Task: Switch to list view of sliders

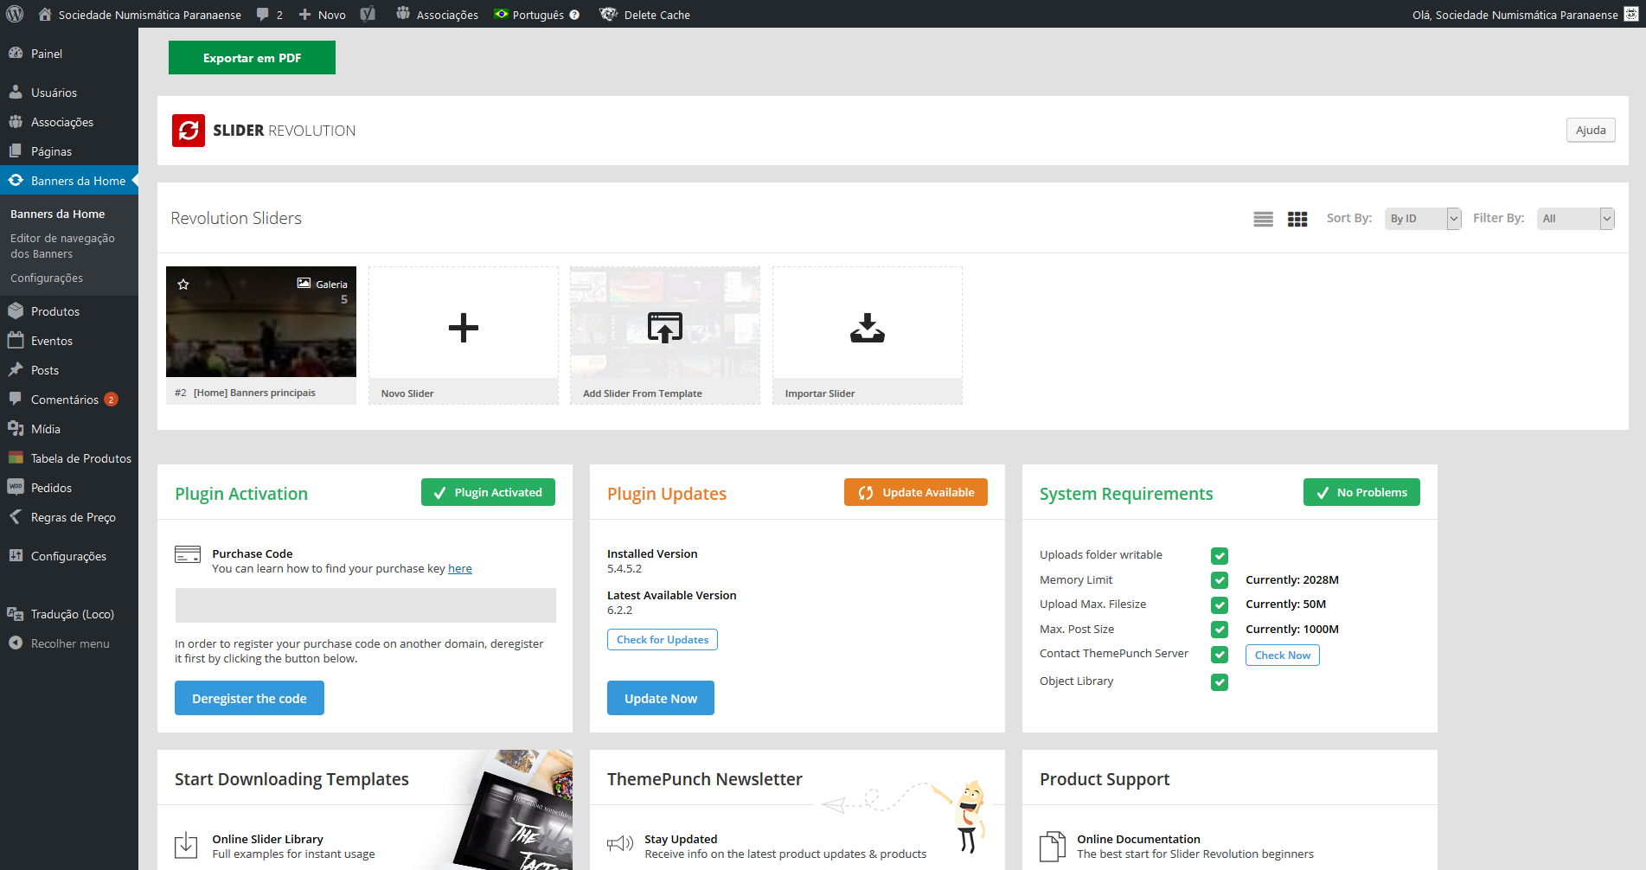Action: click(1263, 219)
